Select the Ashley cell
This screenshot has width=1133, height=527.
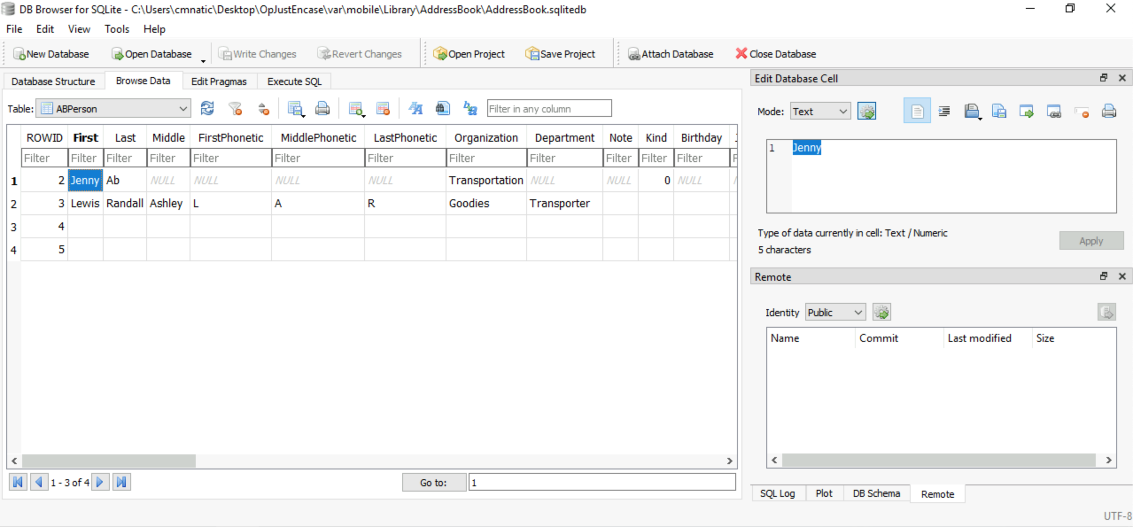(168, 203)
